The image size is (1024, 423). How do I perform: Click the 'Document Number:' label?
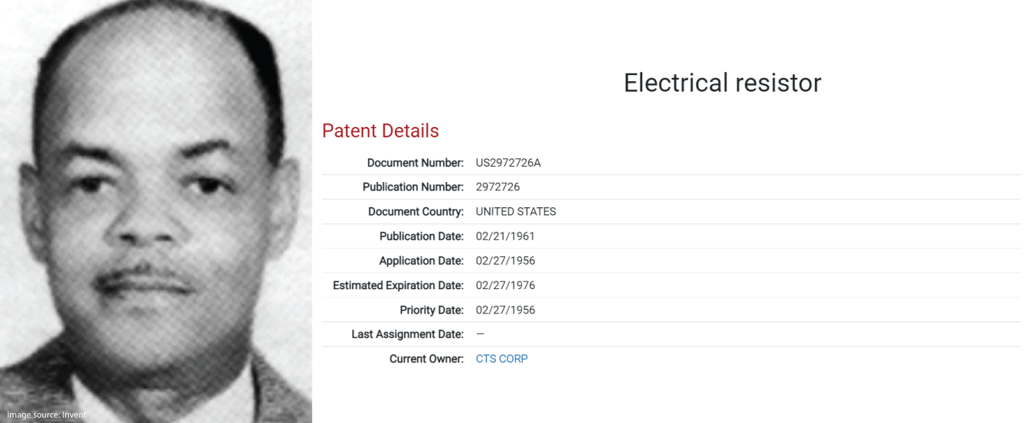click(416, 163)
